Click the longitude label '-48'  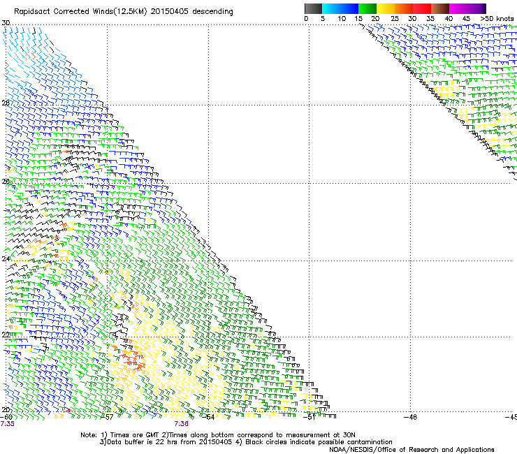point(411,417)
